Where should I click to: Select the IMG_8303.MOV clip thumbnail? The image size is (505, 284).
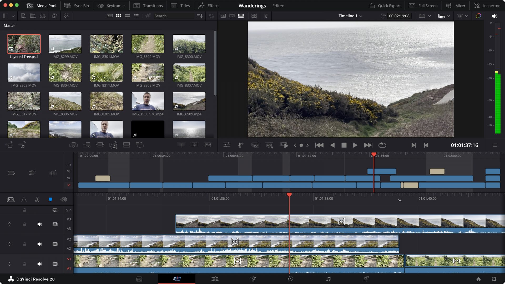[24, 73]
